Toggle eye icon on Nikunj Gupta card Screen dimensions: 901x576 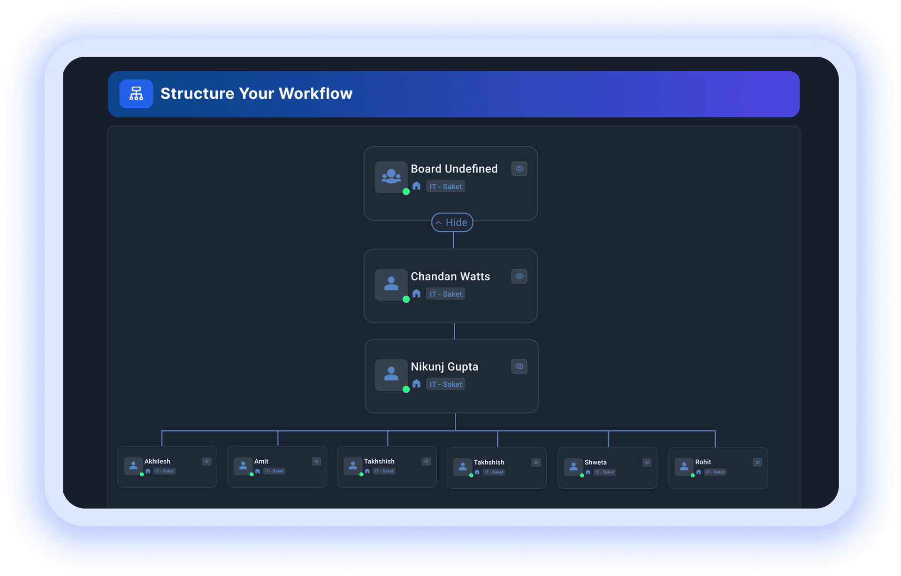[x=519, y=367]
